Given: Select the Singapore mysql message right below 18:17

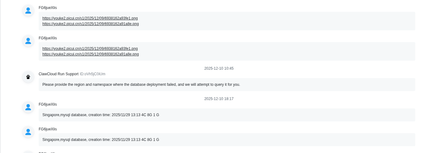Looking at the screenshot, I should [x=101, y=115].
